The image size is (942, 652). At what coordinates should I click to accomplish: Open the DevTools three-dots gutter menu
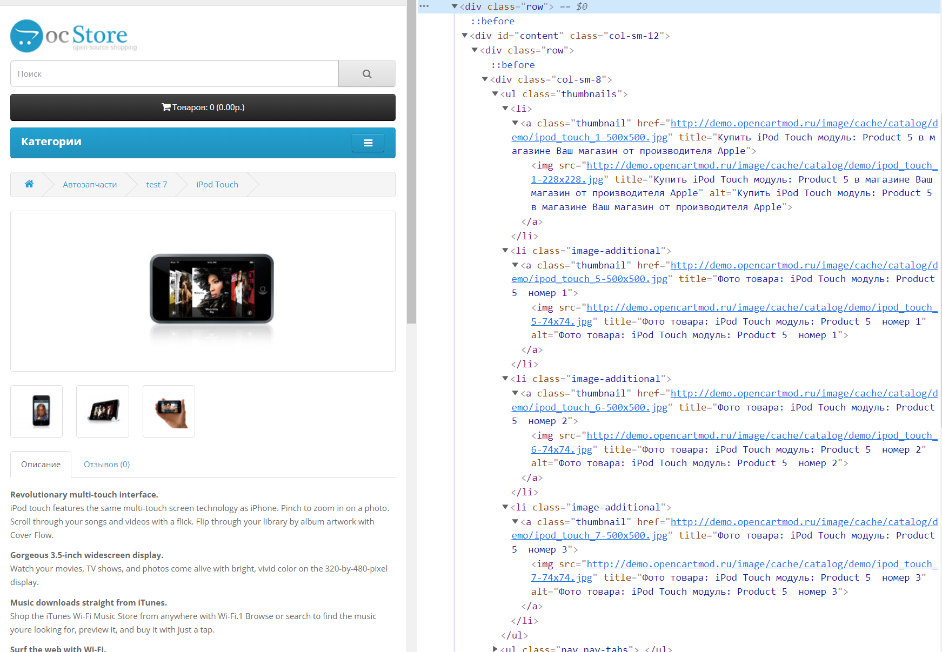[x=424, y=6]
